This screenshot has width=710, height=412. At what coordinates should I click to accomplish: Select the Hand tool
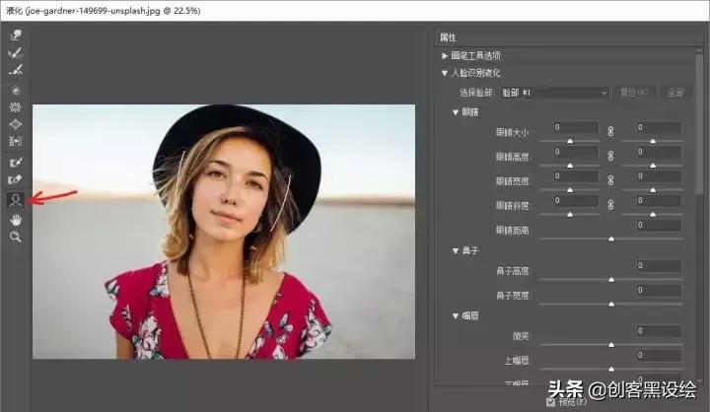(x=16, y=220)
